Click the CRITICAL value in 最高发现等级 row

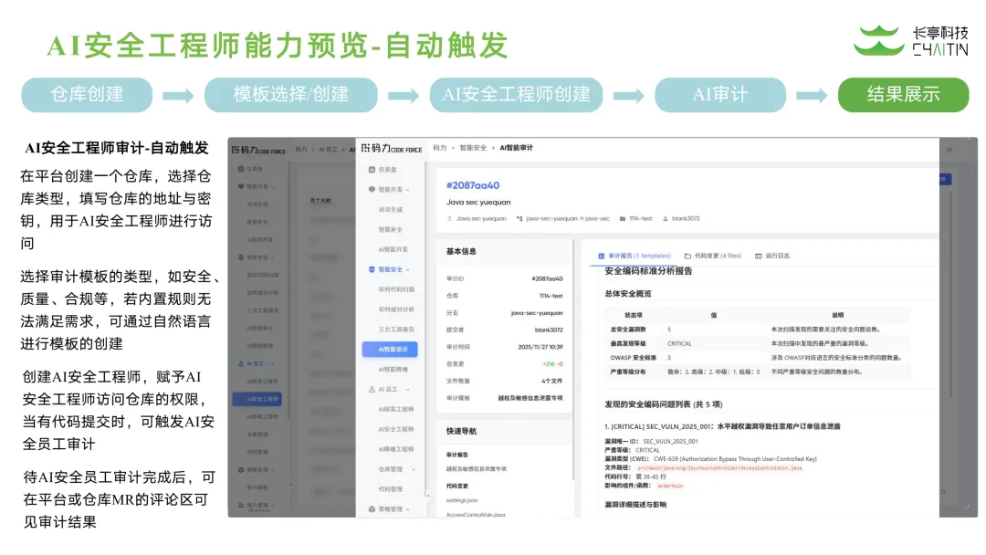[679, 344]
